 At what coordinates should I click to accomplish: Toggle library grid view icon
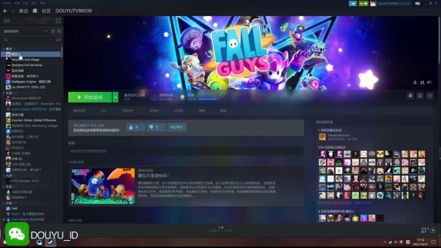click(58, 21)
